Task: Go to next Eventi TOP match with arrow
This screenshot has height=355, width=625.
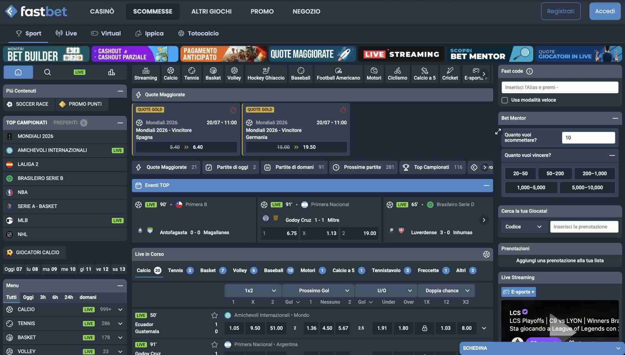Action: (x=484, y=220)
